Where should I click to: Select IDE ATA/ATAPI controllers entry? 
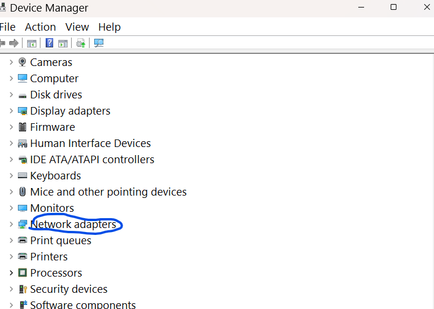tap(92, 160)
